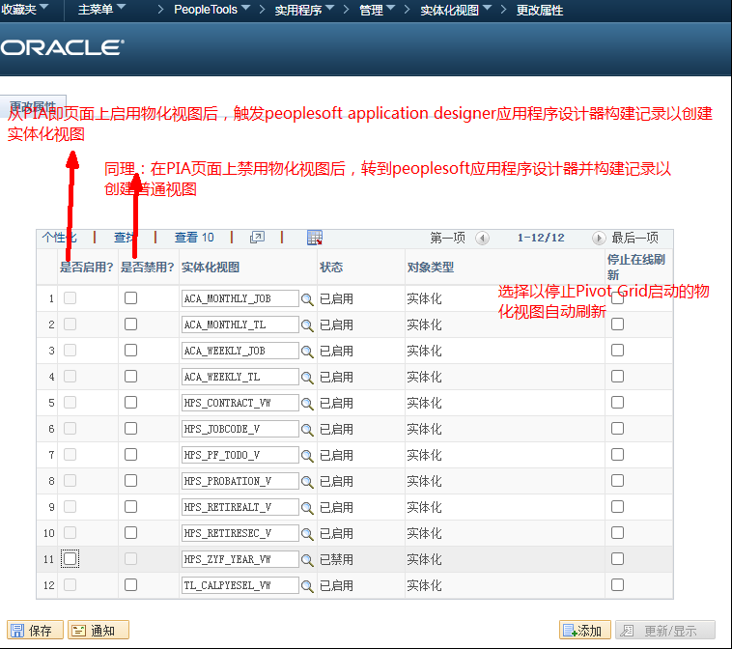Open lookup for ACA_MONTHLY_TL view
This screenshot has height=649, width=732.
(x=307, y=325)
